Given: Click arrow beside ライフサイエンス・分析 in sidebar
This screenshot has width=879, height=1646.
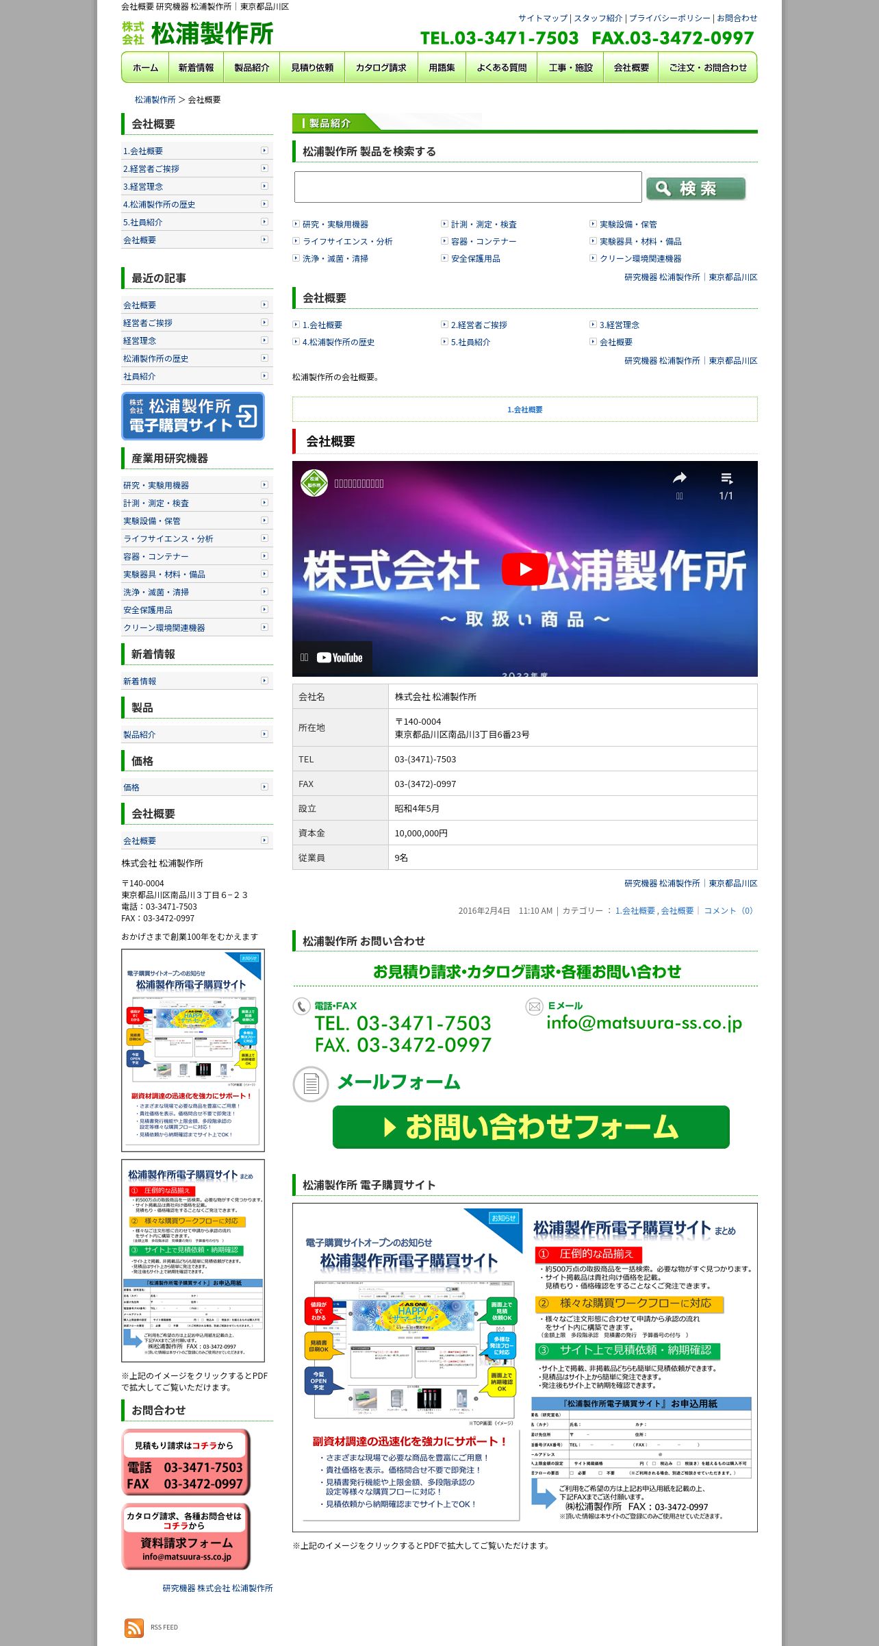Looking at the screenshot, I should [x=264, y=538].
